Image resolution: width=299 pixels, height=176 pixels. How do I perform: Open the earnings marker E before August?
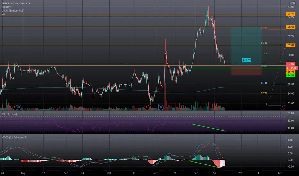click(x=15, y=107)
